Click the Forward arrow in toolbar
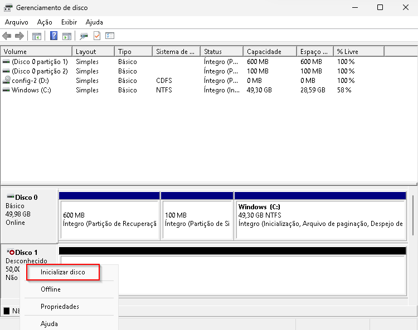 coord(20,36)
